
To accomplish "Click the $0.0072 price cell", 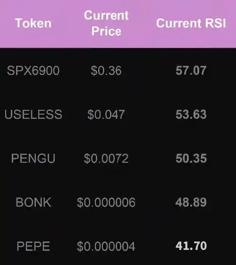I will click(x=106, y=158).
